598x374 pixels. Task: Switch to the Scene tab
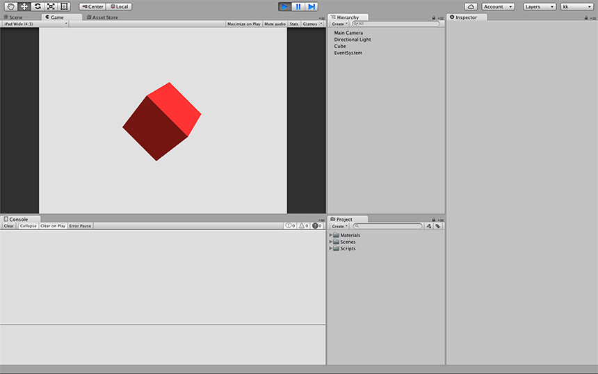(x=14, y=17)
